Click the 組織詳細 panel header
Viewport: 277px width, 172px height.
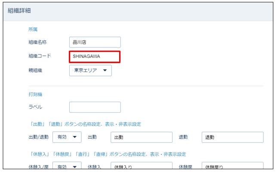pyautogui.click(x=22, y=10)
